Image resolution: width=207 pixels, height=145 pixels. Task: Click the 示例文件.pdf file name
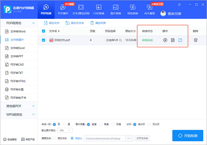pos(62,40)
